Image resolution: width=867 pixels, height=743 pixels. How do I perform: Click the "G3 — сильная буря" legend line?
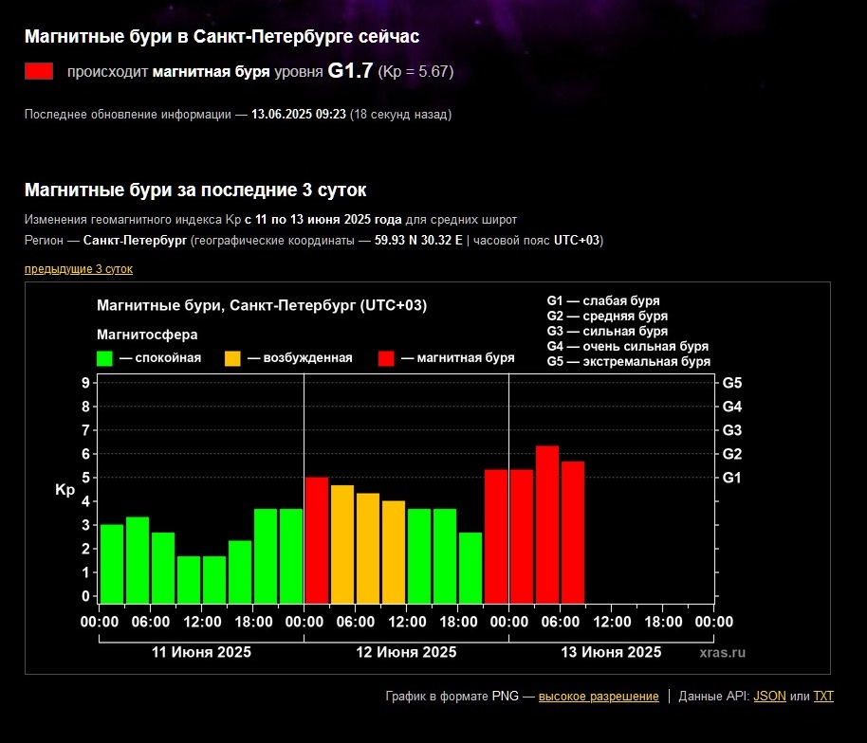coord(607,331)
